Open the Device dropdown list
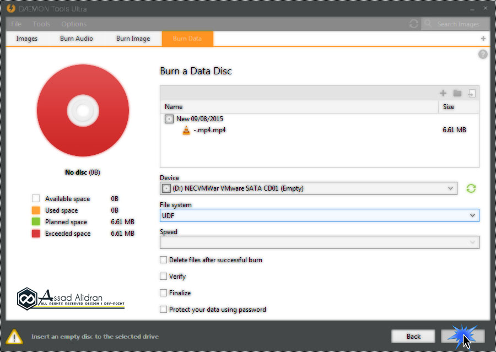 coord(309,188)
